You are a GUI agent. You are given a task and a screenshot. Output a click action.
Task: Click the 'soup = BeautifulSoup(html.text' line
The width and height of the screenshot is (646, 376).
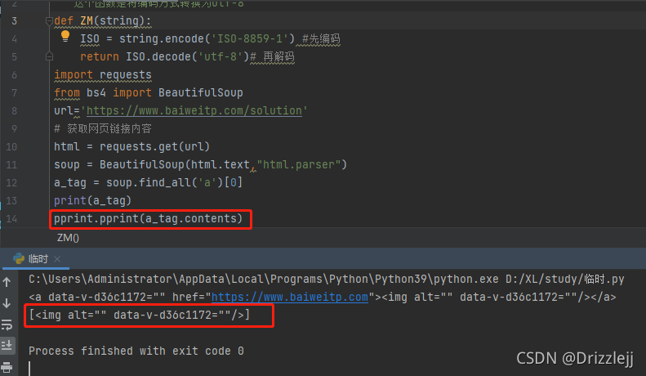200,164
